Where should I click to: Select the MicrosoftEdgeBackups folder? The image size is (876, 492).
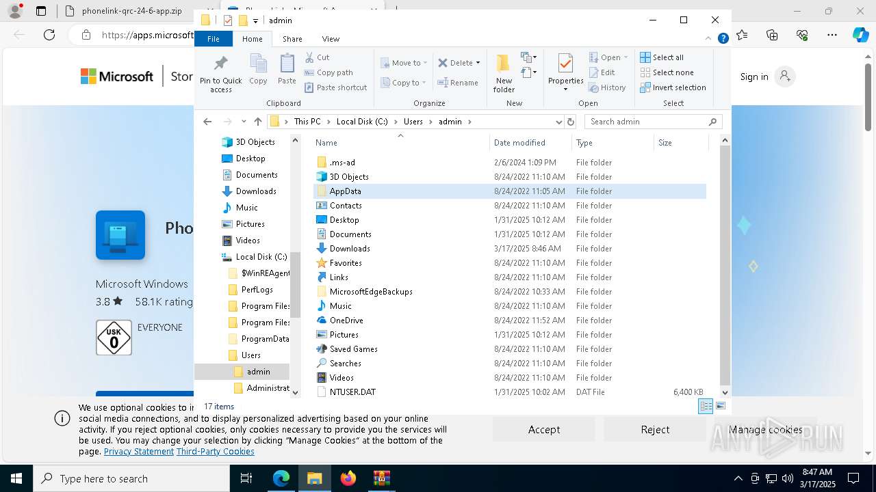tap(371, 292)
